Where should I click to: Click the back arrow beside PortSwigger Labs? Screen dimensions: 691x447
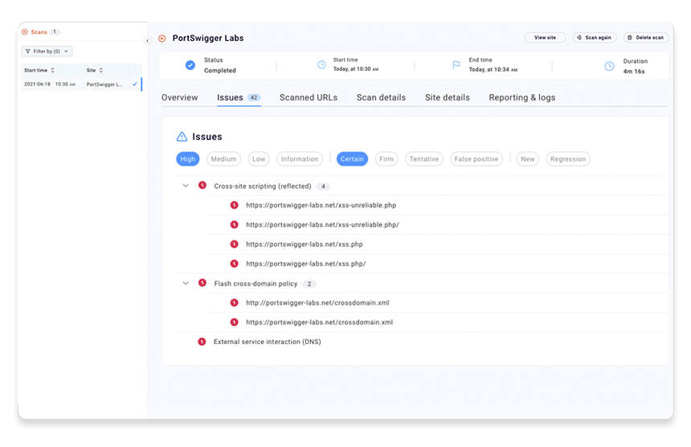tap(162, 39)
